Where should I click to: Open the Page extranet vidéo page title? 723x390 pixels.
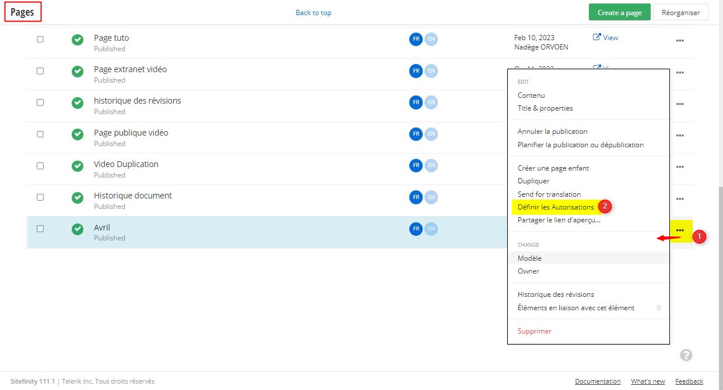130,69
